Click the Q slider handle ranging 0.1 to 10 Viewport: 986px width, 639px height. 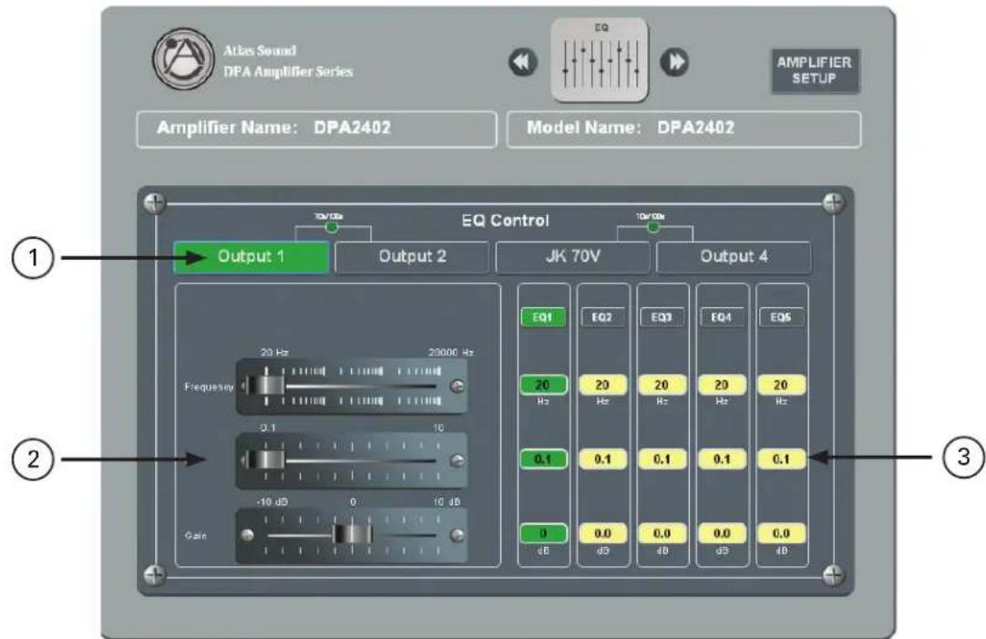click(x=265, y=459)
